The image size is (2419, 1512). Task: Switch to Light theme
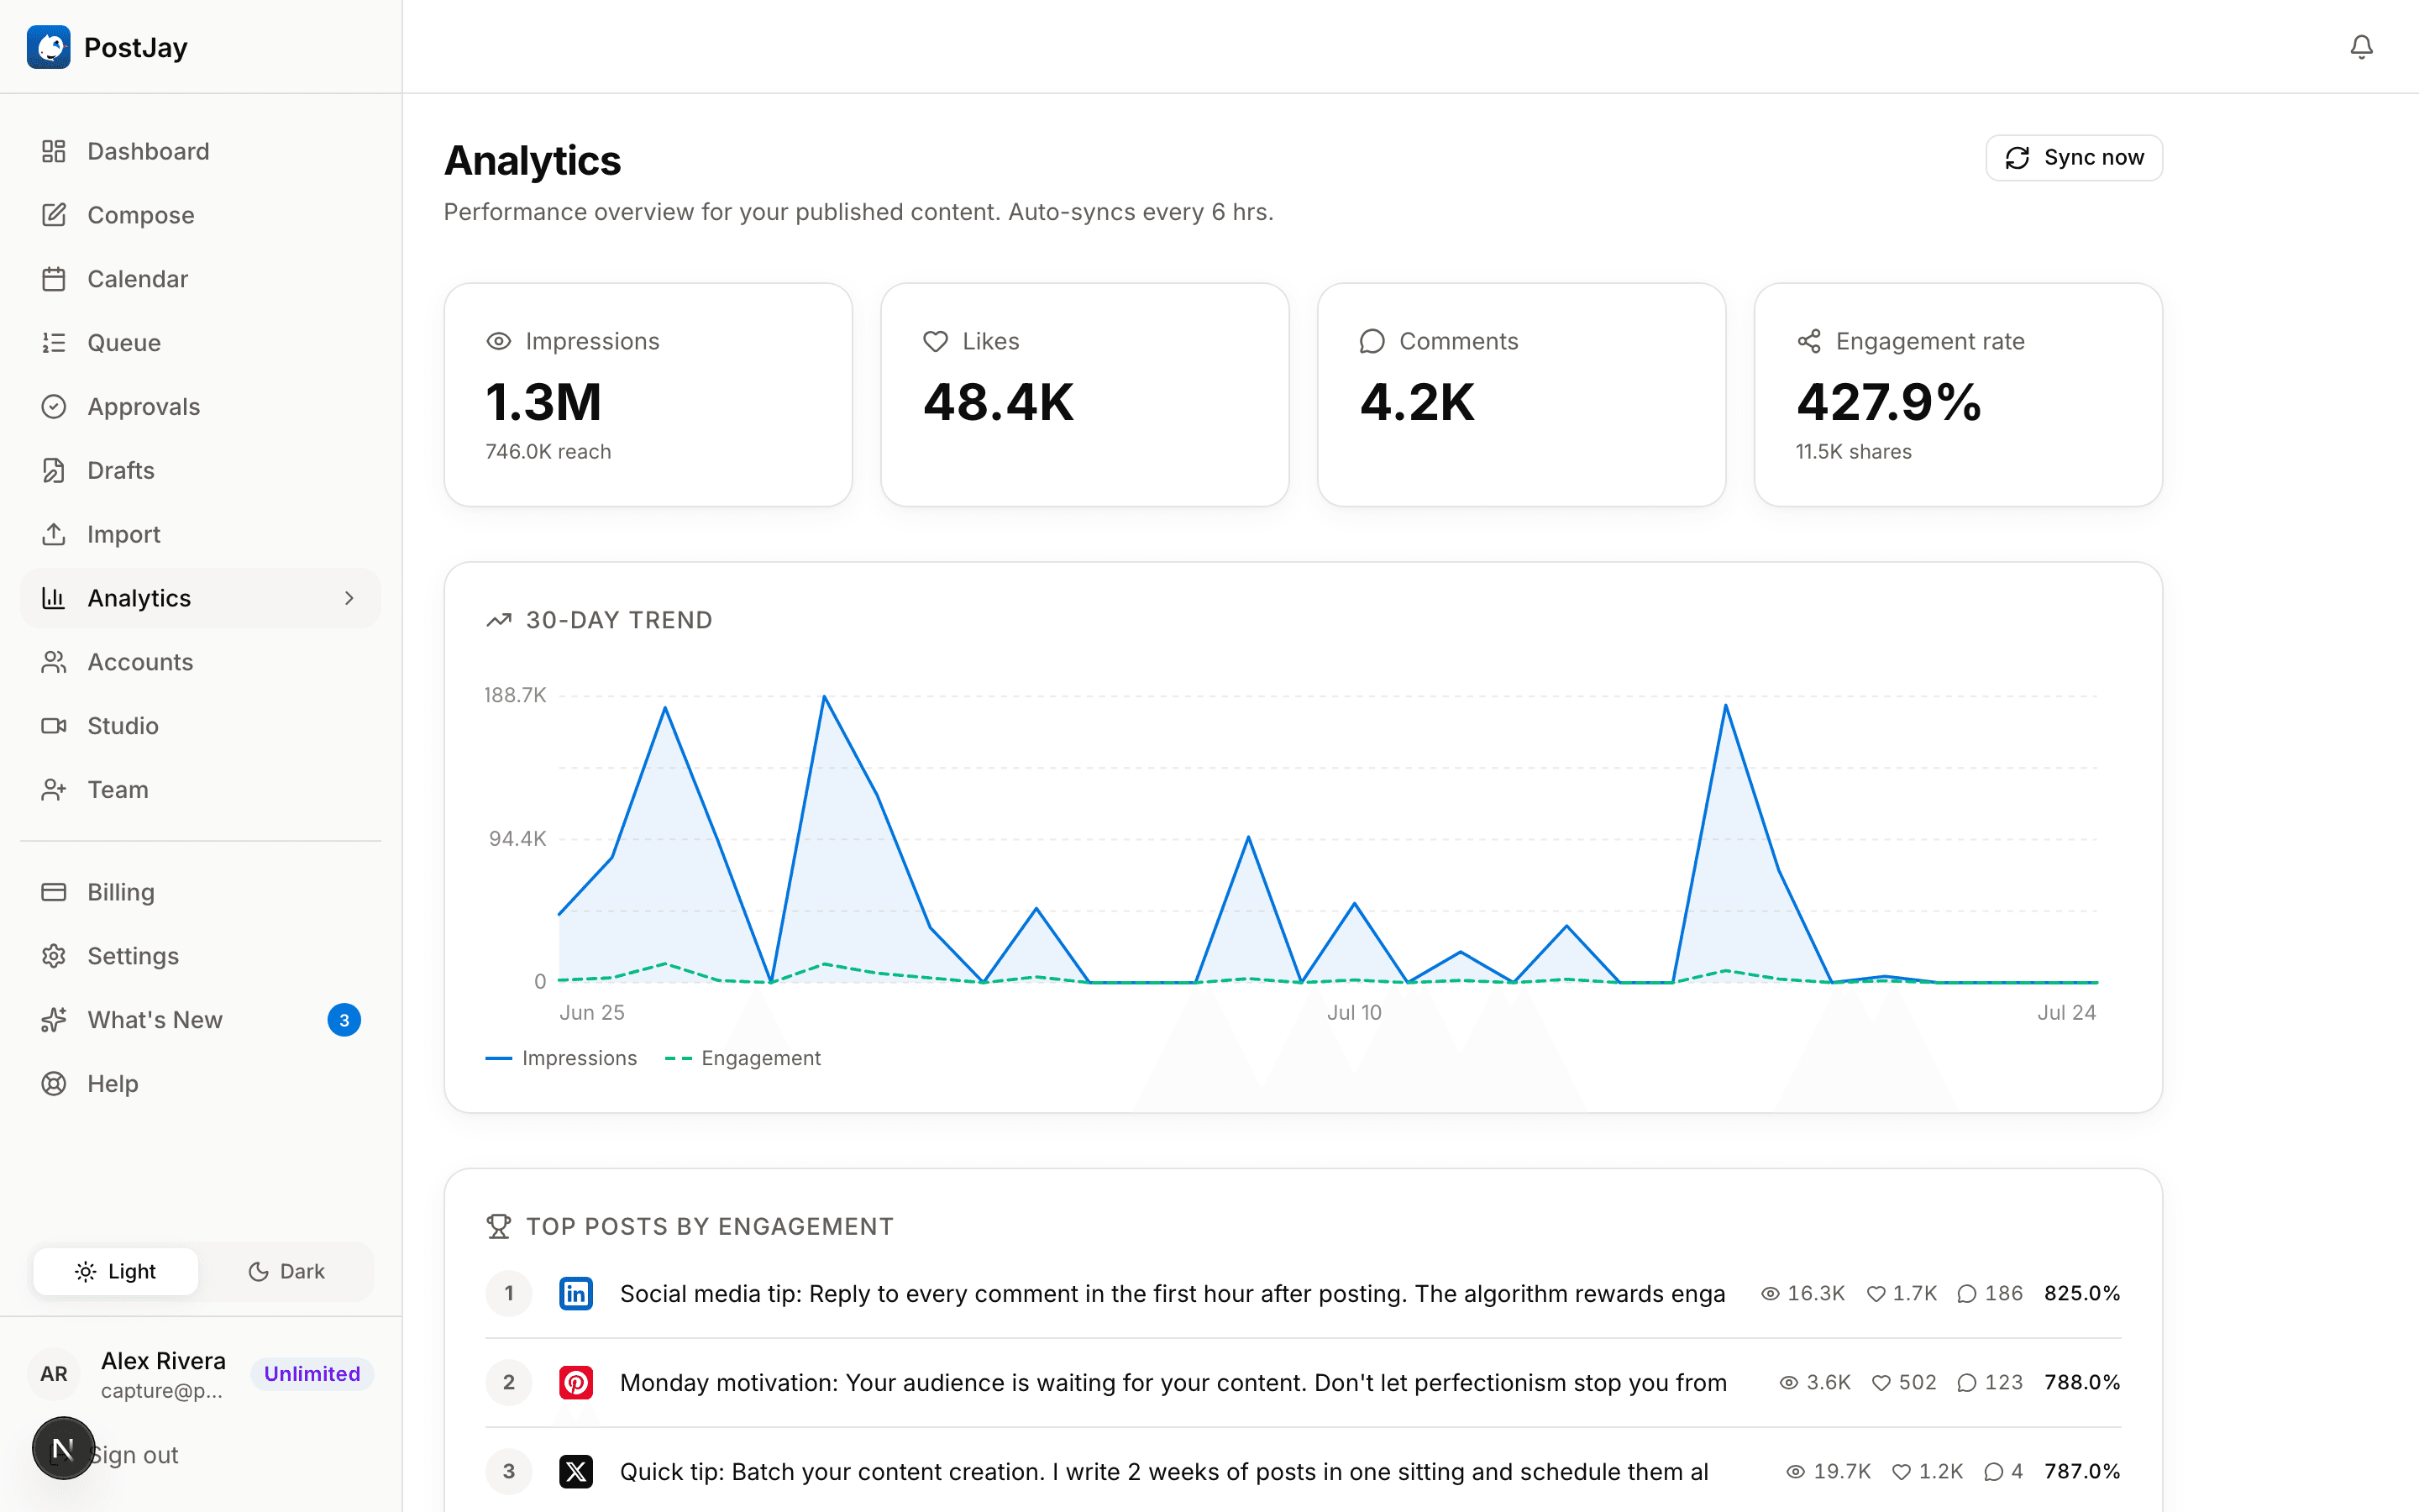pyautogui.click(x=116, y=1271)
